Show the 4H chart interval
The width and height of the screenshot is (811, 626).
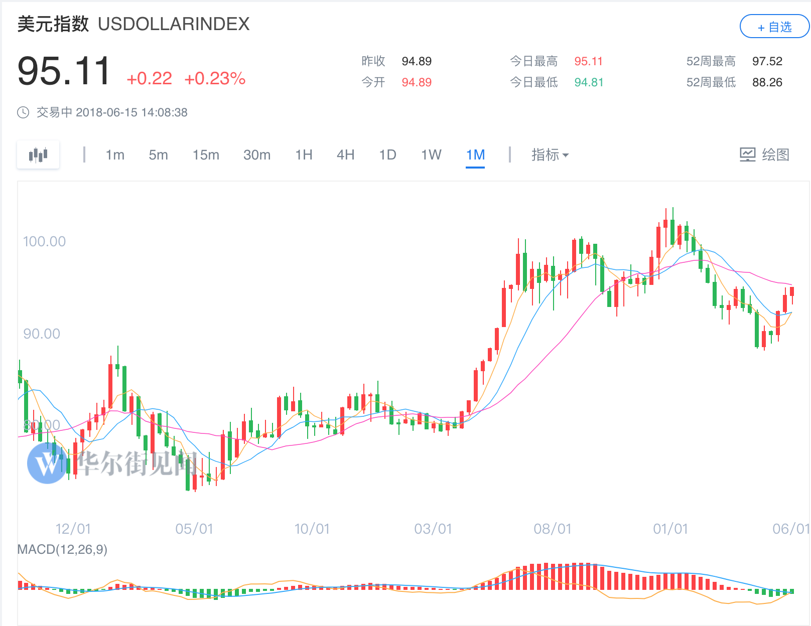(x=345, y=155)
